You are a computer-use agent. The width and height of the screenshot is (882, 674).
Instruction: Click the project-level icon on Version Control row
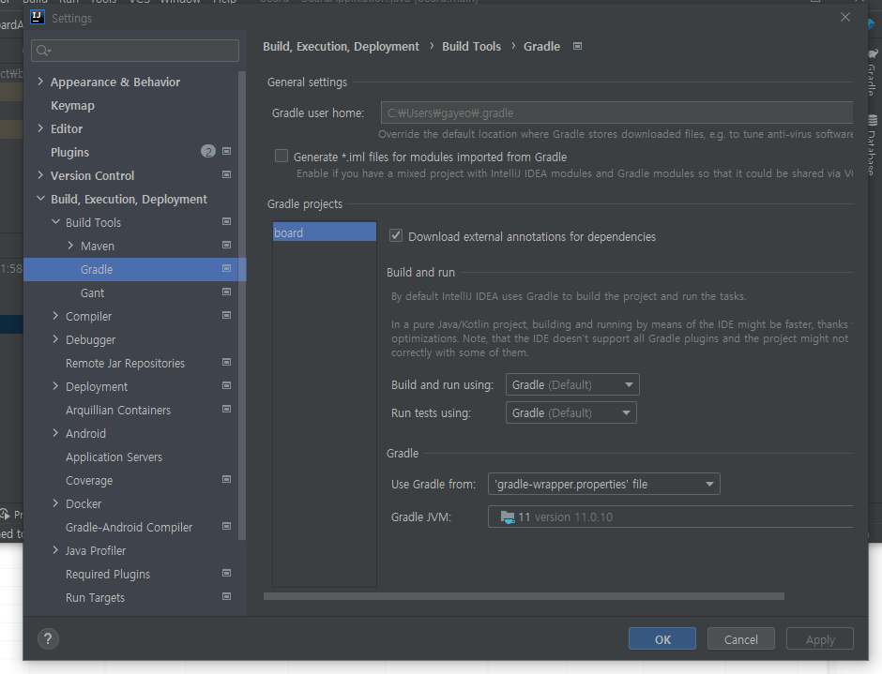click(x=227, y=174)
